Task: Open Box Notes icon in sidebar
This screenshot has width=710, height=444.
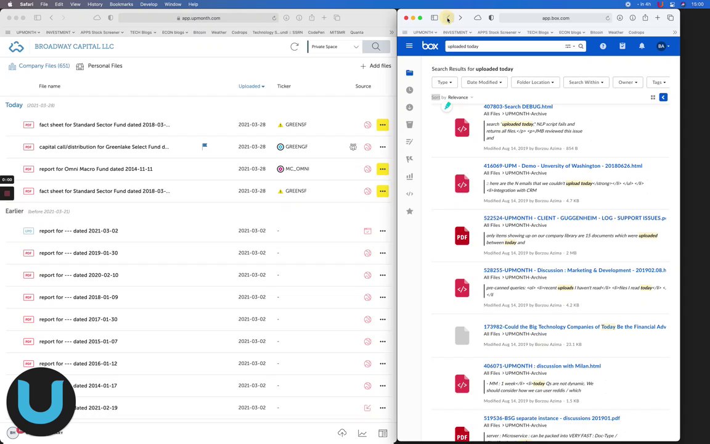Action: (410, 142)
